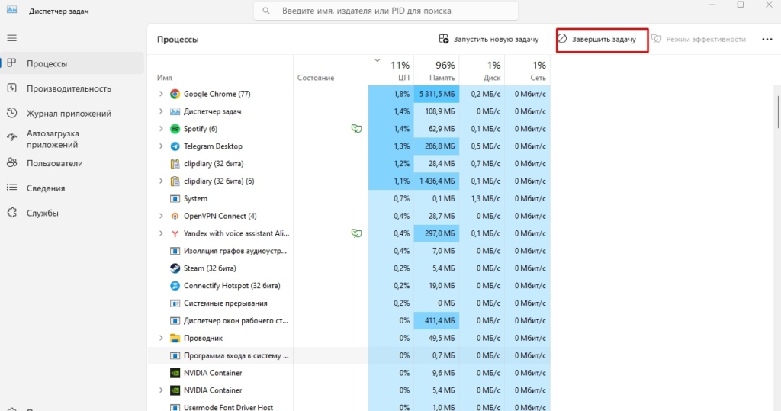781x411 pixels.
Task: Sort by the Диск column header
Action: (482, 70)
